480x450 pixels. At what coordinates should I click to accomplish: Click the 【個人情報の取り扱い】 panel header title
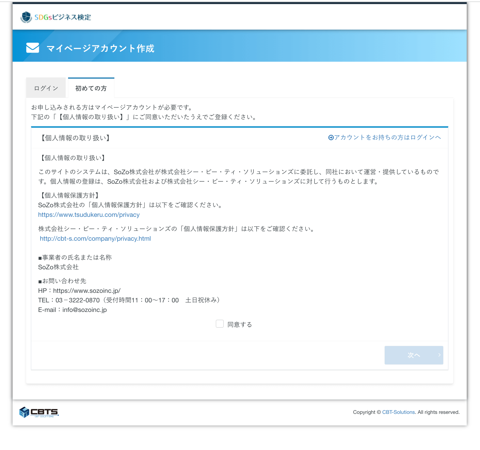click(75, 138)
